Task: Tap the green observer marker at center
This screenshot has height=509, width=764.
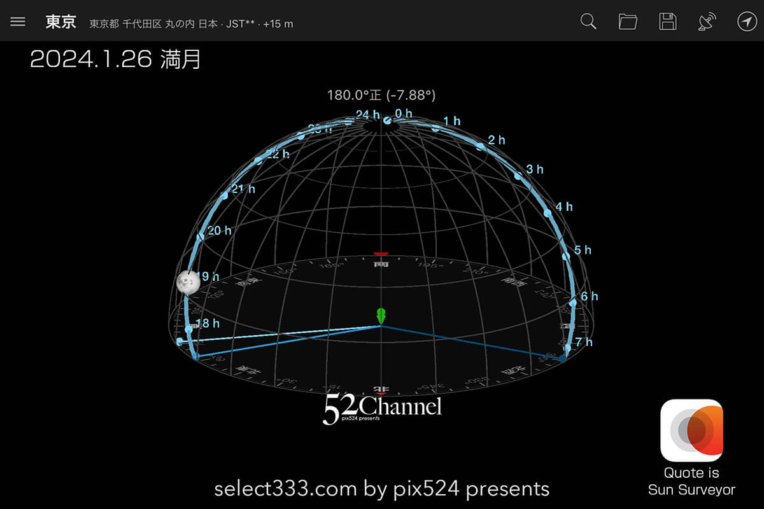Action: [381, 316]
